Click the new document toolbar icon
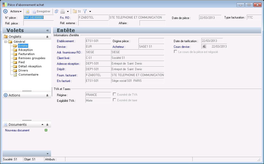The image size is (264, 164). (27, 11)
